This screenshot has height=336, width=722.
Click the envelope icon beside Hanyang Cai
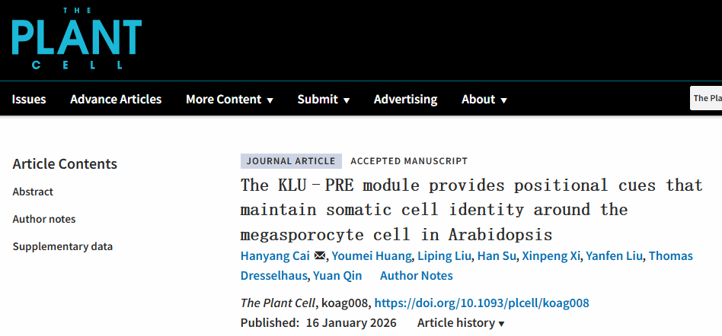(320, 256)
